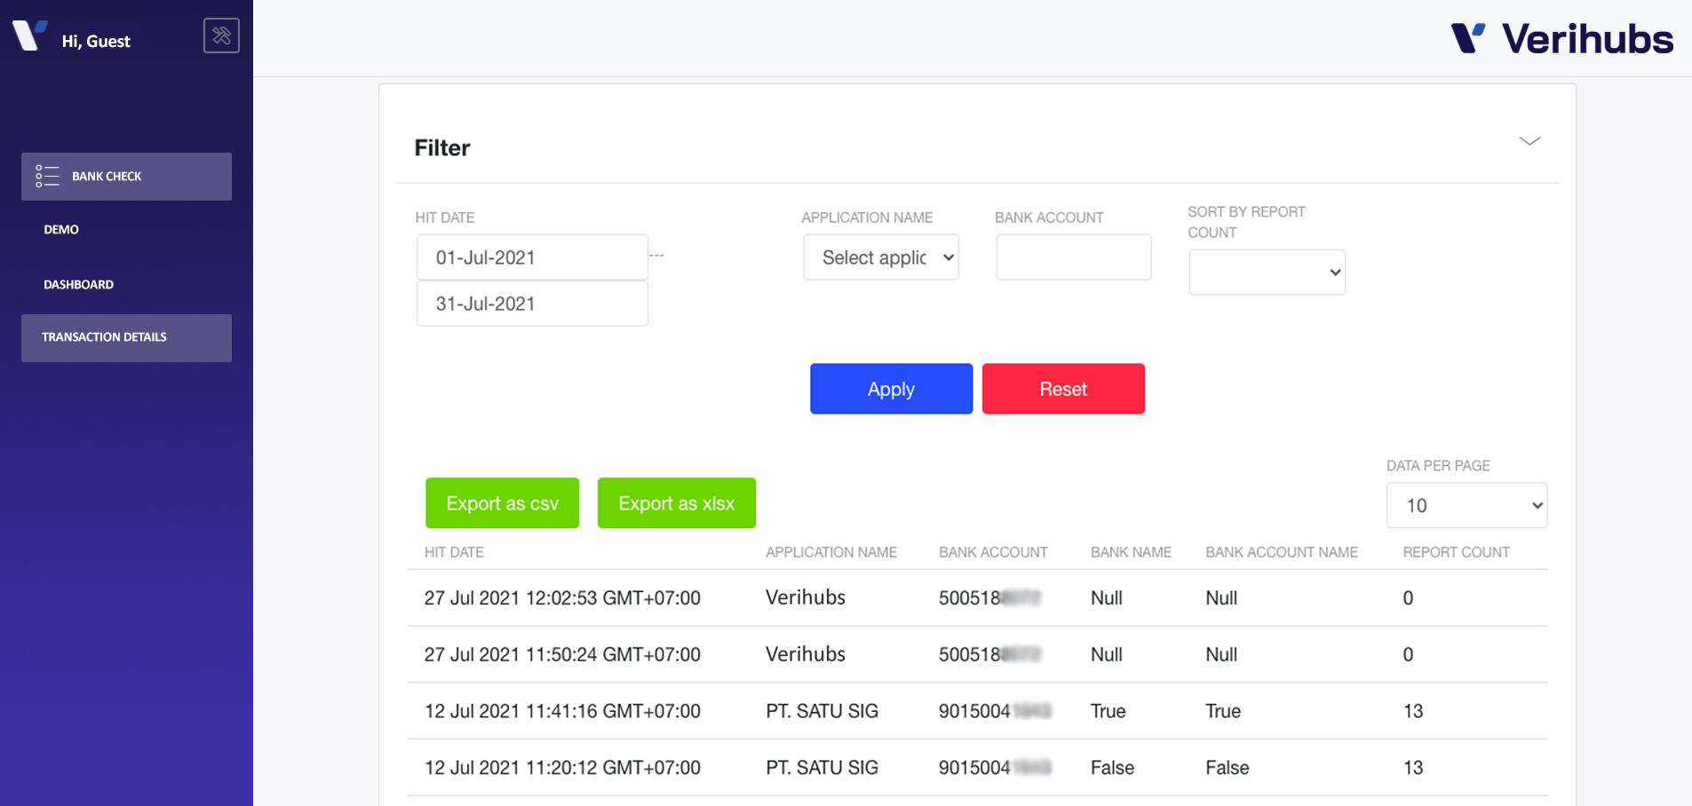Open the Dashboard menu item
1692x806 pixels.
78,285
